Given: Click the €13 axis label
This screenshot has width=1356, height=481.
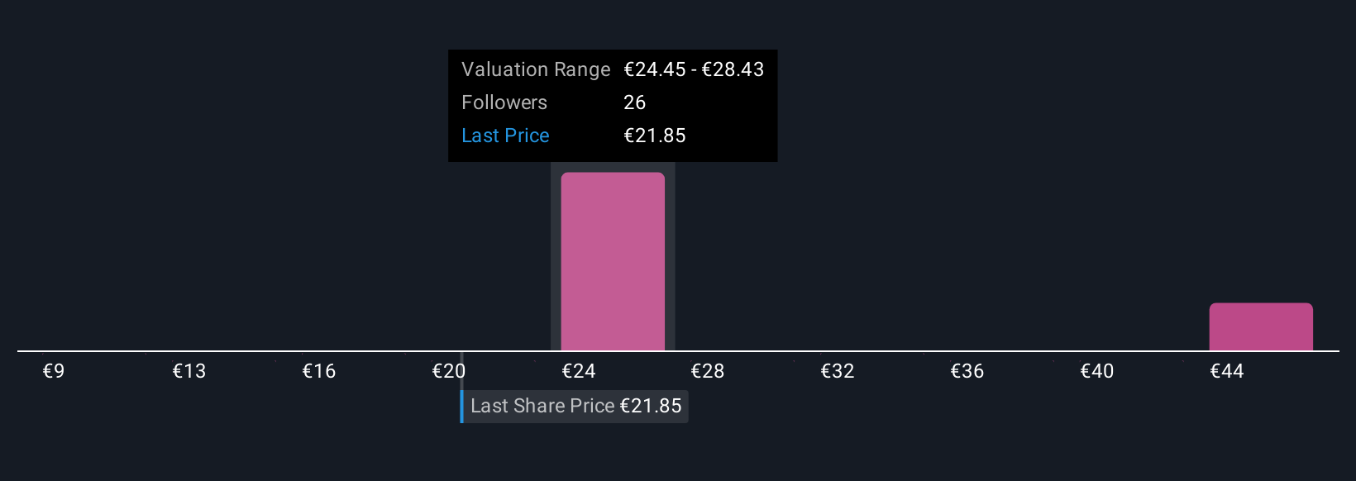Looking at the screenshot, I should 189,371.
